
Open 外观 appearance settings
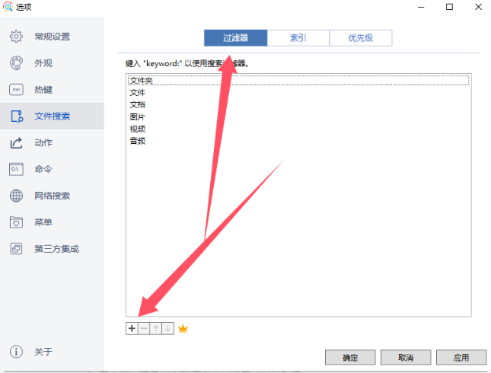pyautogui.click(x=43, y=63)
